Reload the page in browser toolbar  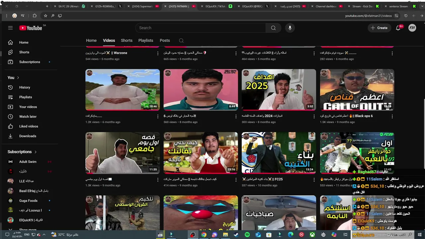406,16
